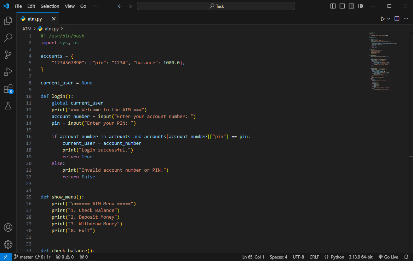
Task: Expand the hidden menus ellipsis in menu bar
Action: (x=96, y=6)
